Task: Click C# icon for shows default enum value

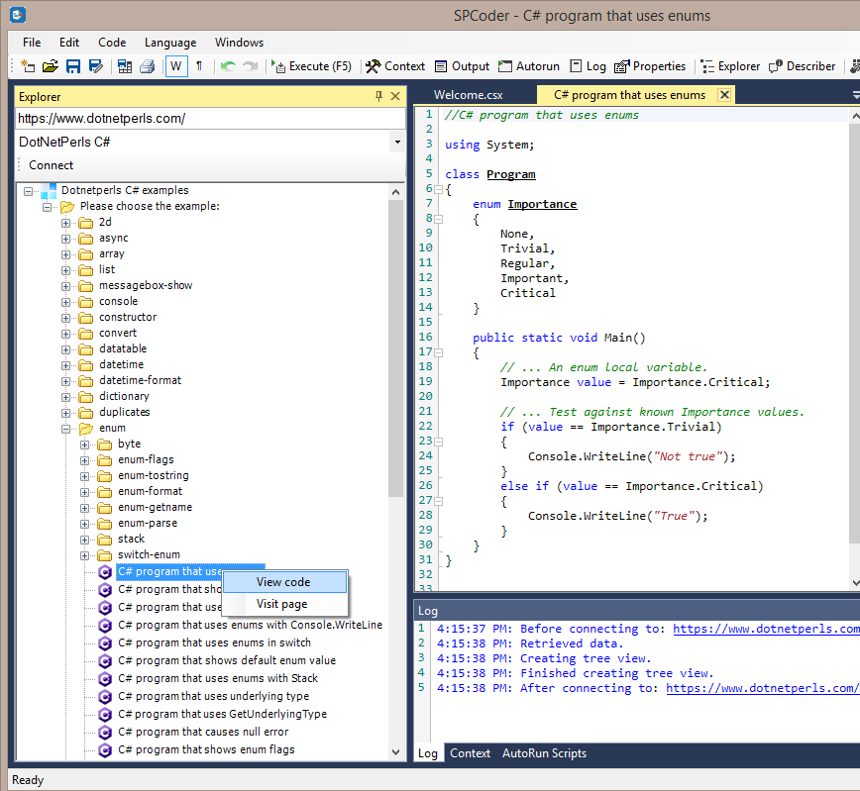Action: [x=105, y=661]
